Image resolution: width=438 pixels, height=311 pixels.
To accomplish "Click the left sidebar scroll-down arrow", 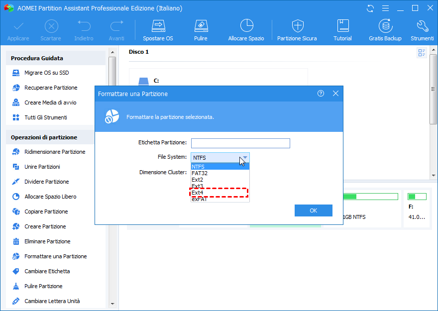I will [112, 304].
